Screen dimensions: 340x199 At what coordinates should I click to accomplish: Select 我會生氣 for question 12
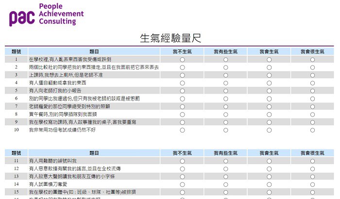click(269, 168)
